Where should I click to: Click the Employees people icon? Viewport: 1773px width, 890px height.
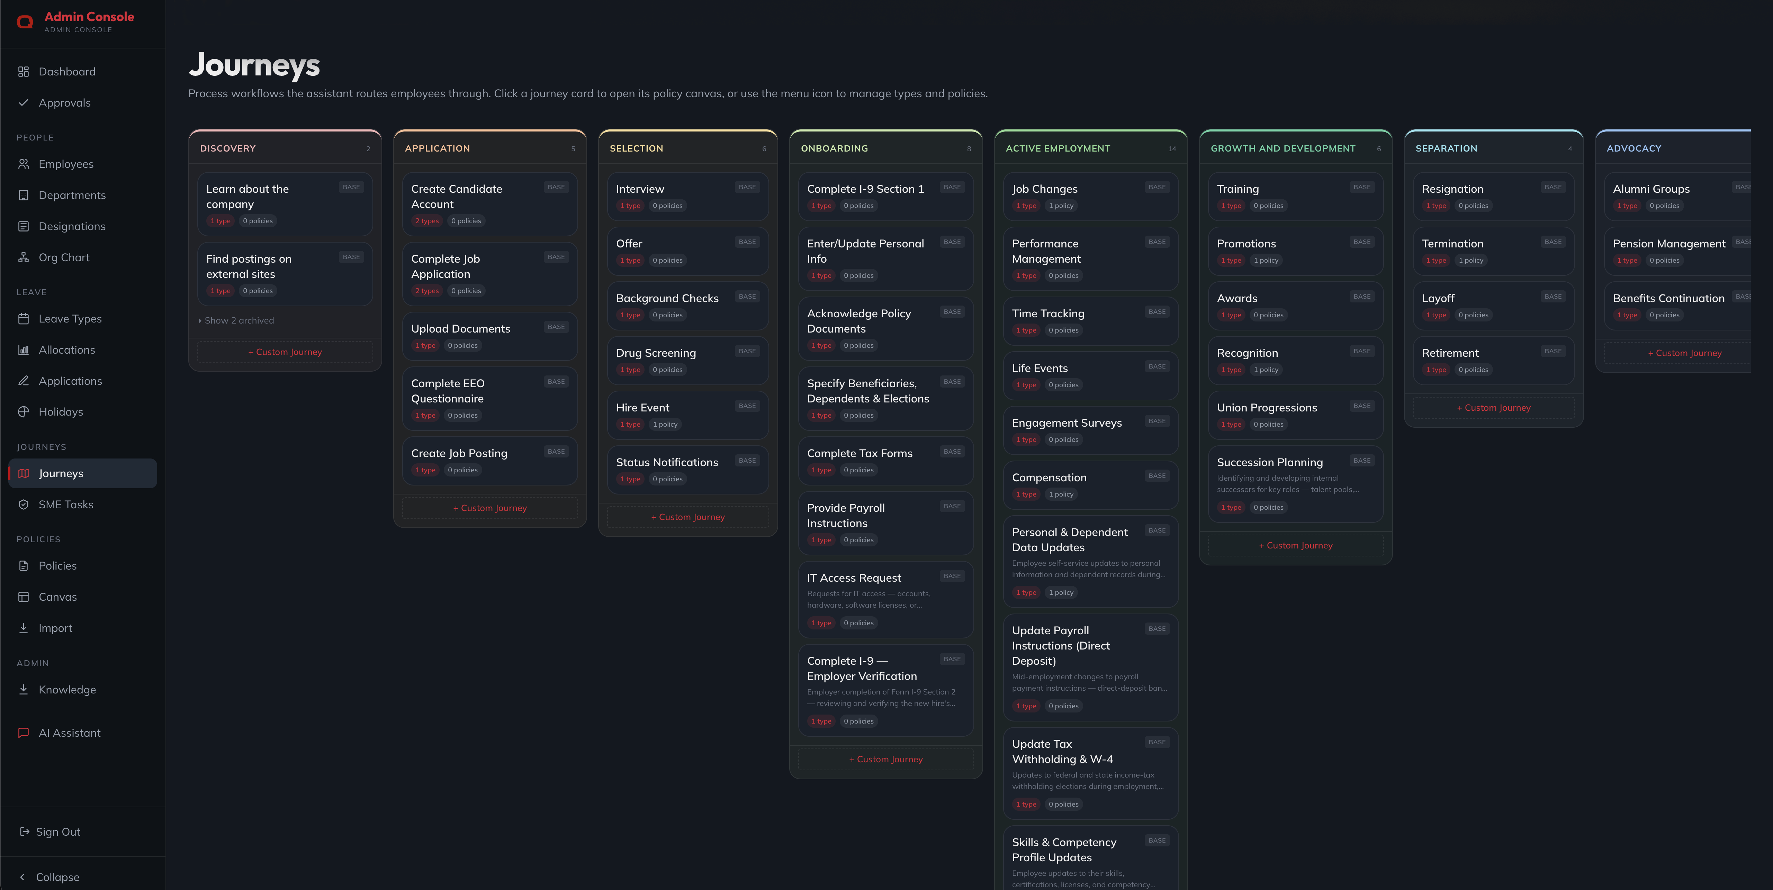[24, 164]
